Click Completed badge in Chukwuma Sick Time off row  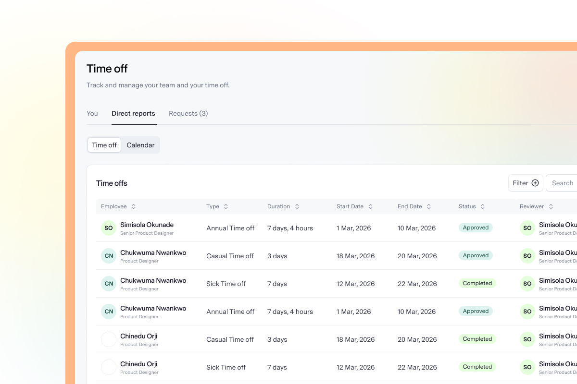[477, 283]
